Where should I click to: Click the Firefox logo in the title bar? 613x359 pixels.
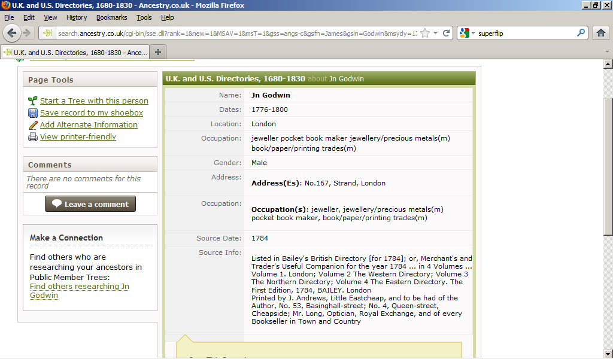point(5,5)
